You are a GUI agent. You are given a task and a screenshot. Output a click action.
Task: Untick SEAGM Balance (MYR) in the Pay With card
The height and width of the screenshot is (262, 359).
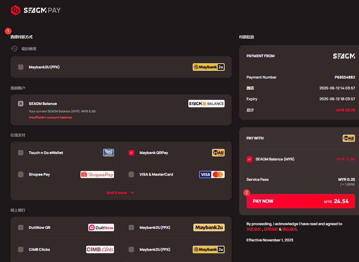(249, 159)
